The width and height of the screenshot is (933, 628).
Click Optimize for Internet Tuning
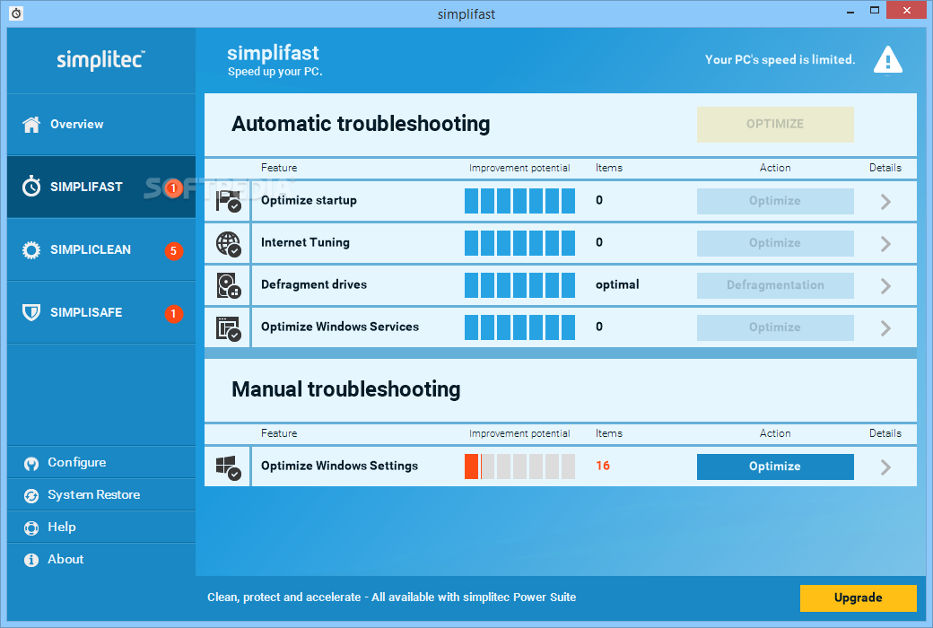[x=775, y=243]
